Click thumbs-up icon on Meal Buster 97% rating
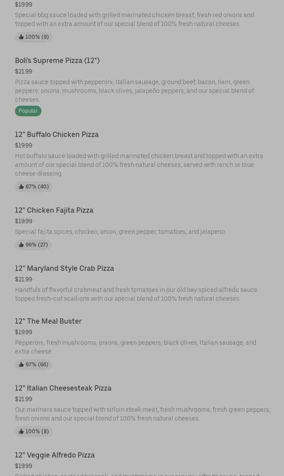Screen dimensions: 284x476 point(21,365)
